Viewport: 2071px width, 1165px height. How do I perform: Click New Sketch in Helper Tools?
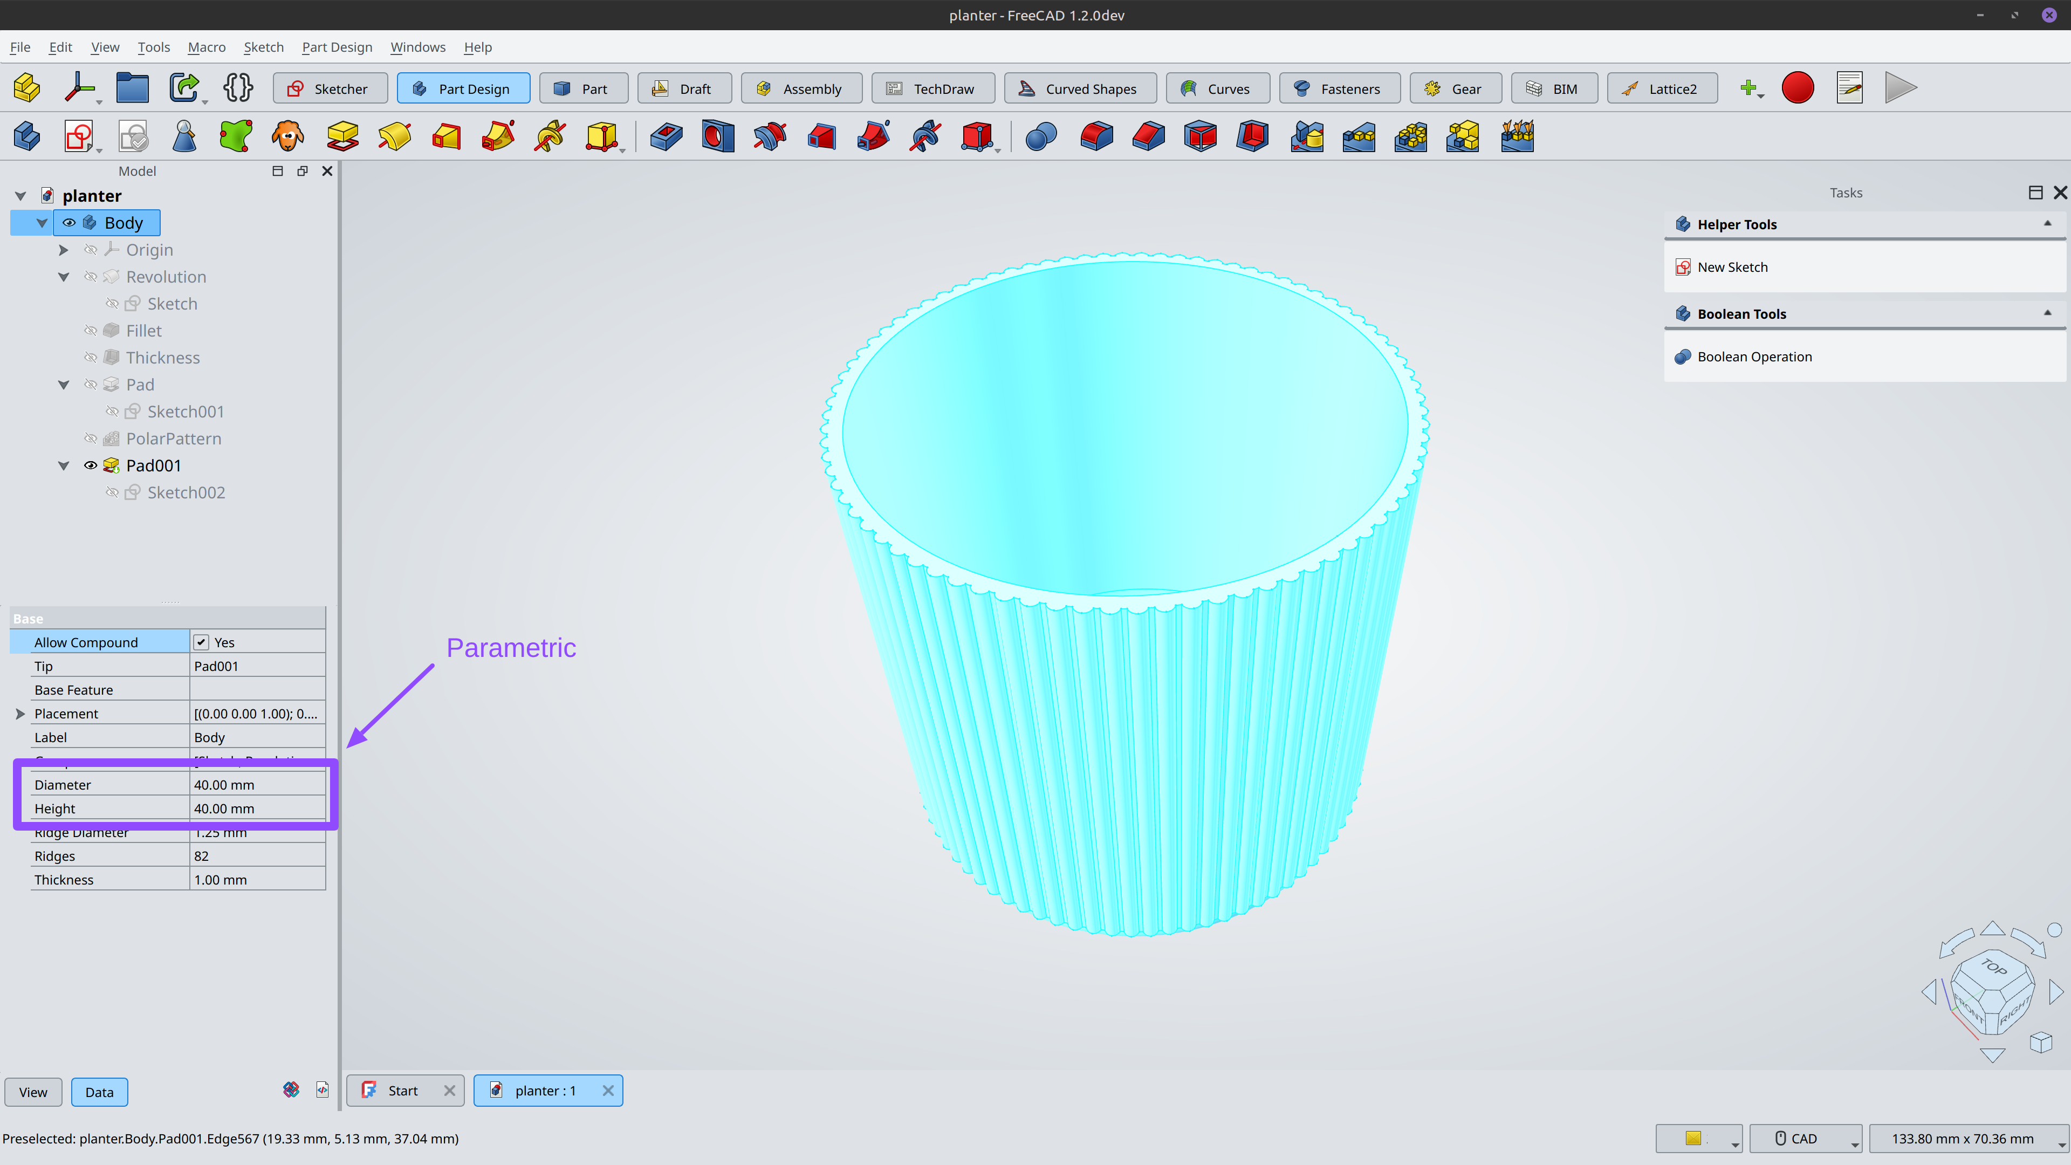pos(1732,267)
